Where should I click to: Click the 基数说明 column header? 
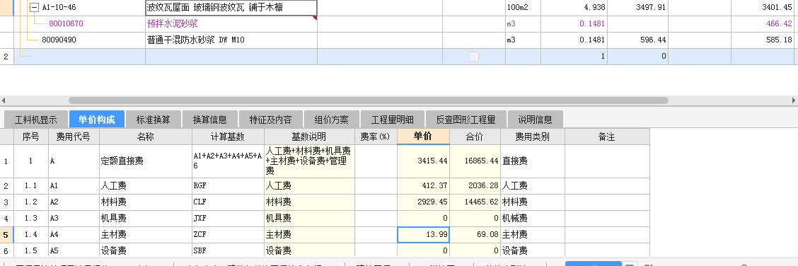click(309, 137)
